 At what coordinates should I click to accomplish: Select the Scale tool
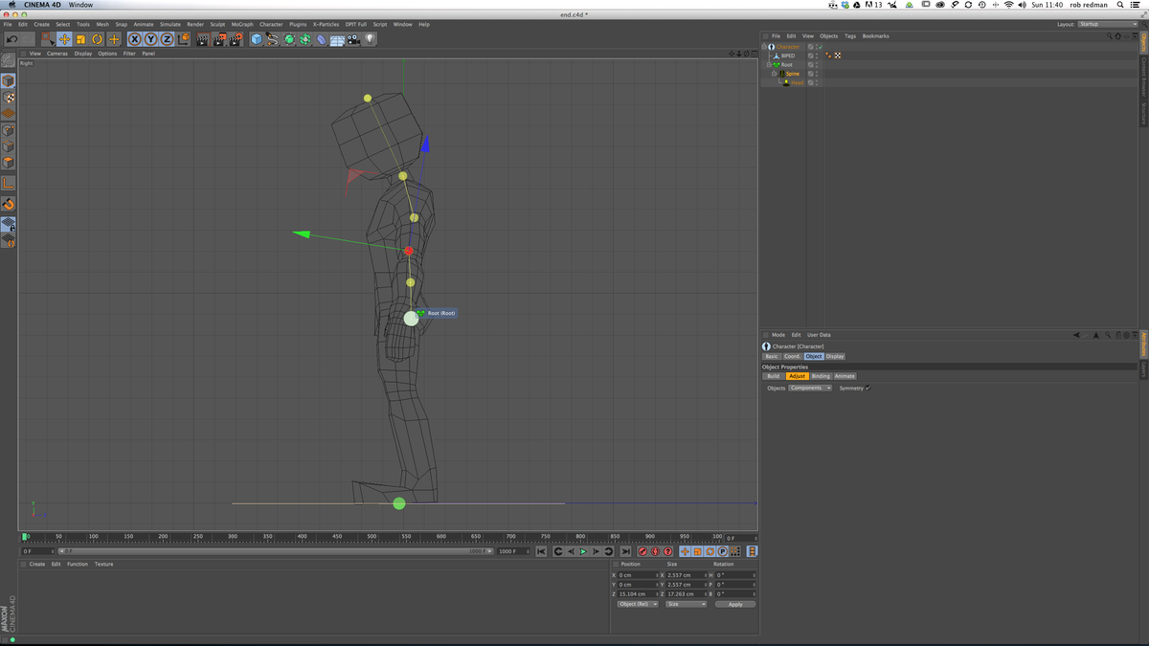(x=80, y=38)
